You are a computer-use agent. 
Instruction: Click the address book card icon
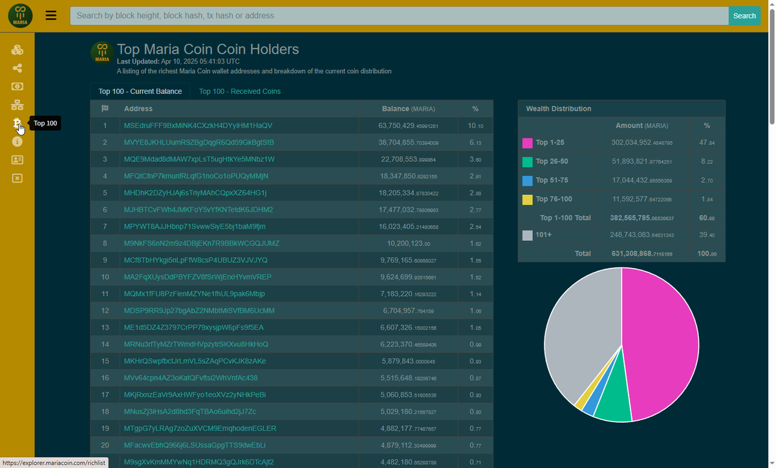coord(17,160)
